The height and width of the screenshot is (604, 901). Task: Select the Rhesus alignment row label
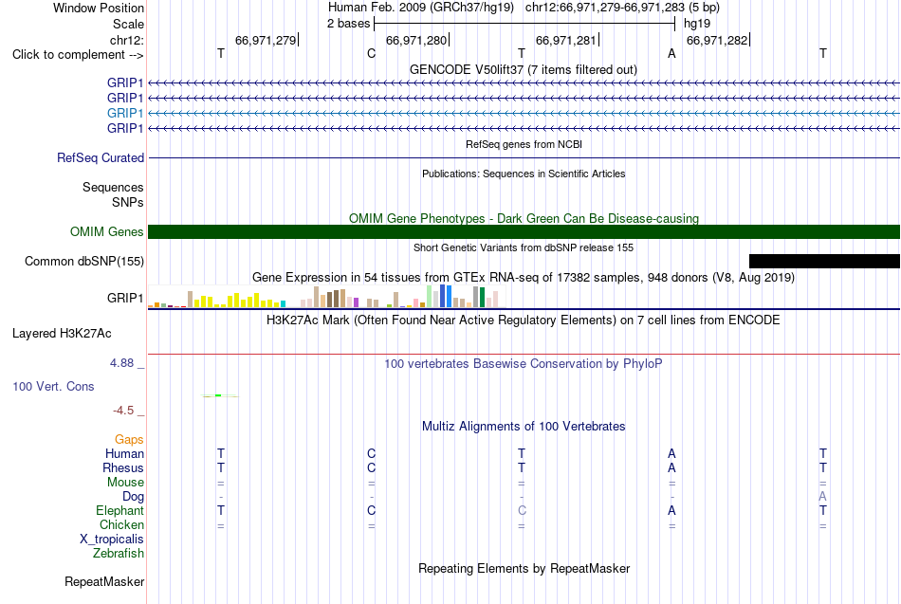tap(123, 467)
